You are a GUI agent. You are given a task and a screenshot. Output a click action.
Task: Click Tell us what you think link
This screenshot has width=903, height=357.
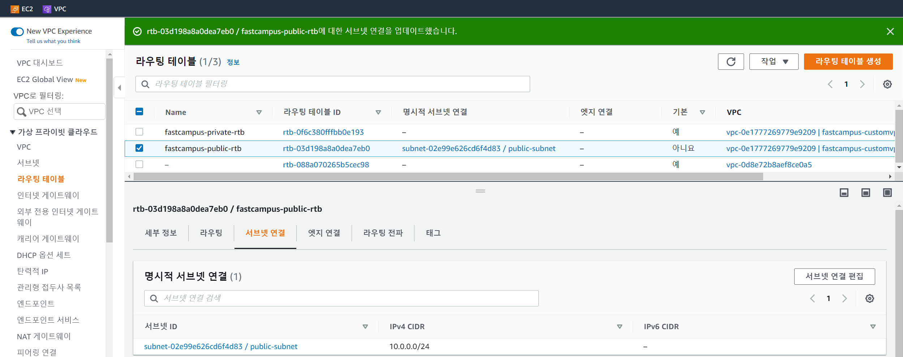pyautogui.click(x=53, y=41)
